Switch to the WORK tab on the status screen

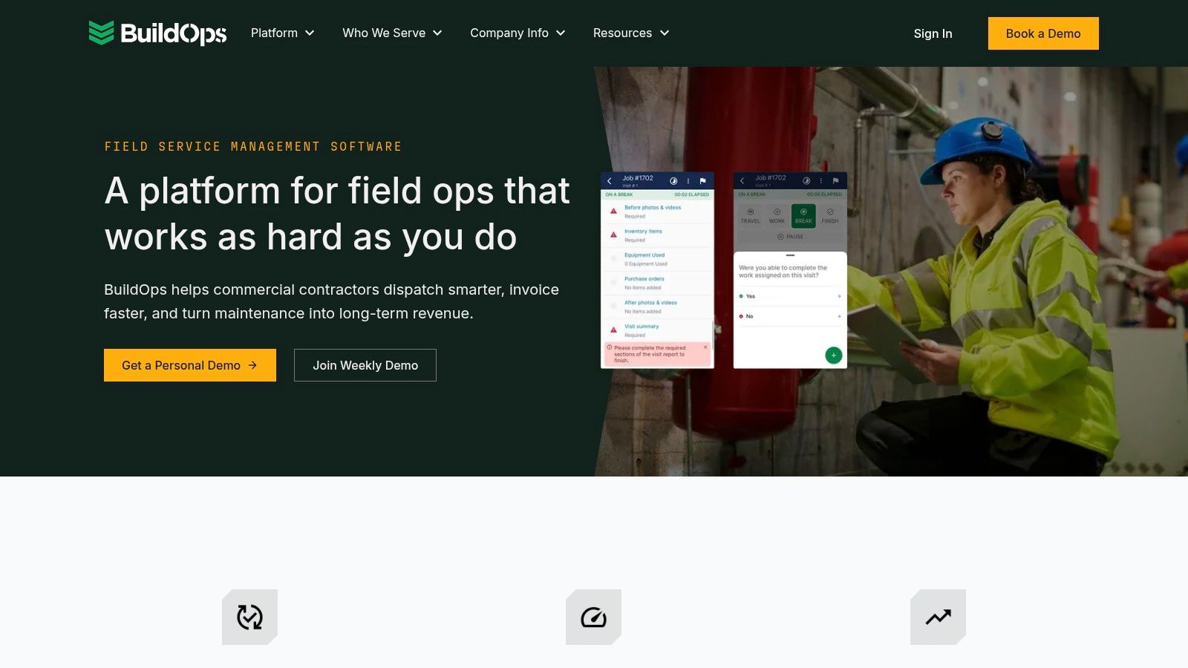[x=777, y=215]
